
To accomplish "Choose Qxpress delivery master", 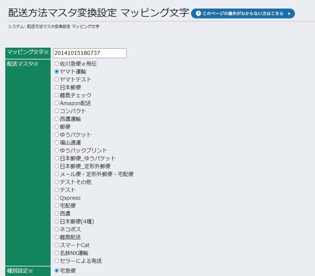I will (x=57, y=198).
